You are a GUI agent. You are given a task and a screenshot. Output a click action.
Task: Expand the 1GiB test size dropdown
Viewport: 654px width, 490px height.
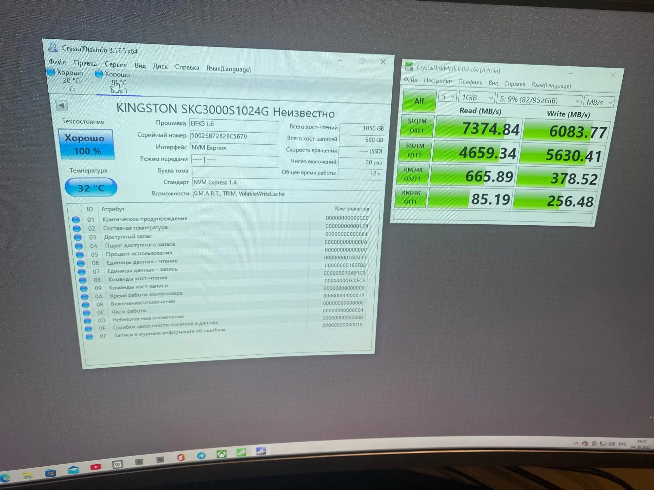pos(477,97)
